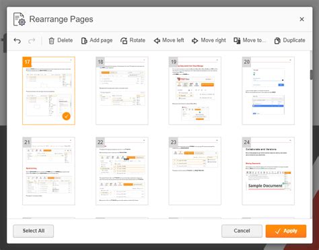Image resolution: width=319 pixels, height=250 pixels.
Task: Select page 20 thumbnail
Action: click(268, 90)
